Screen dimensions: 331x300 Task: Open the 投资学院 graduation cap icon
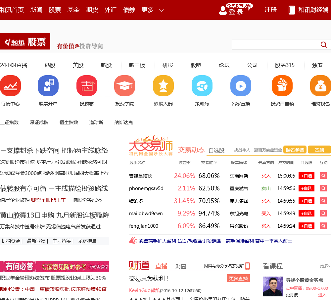pyautogui.click(x=124, y=86)
